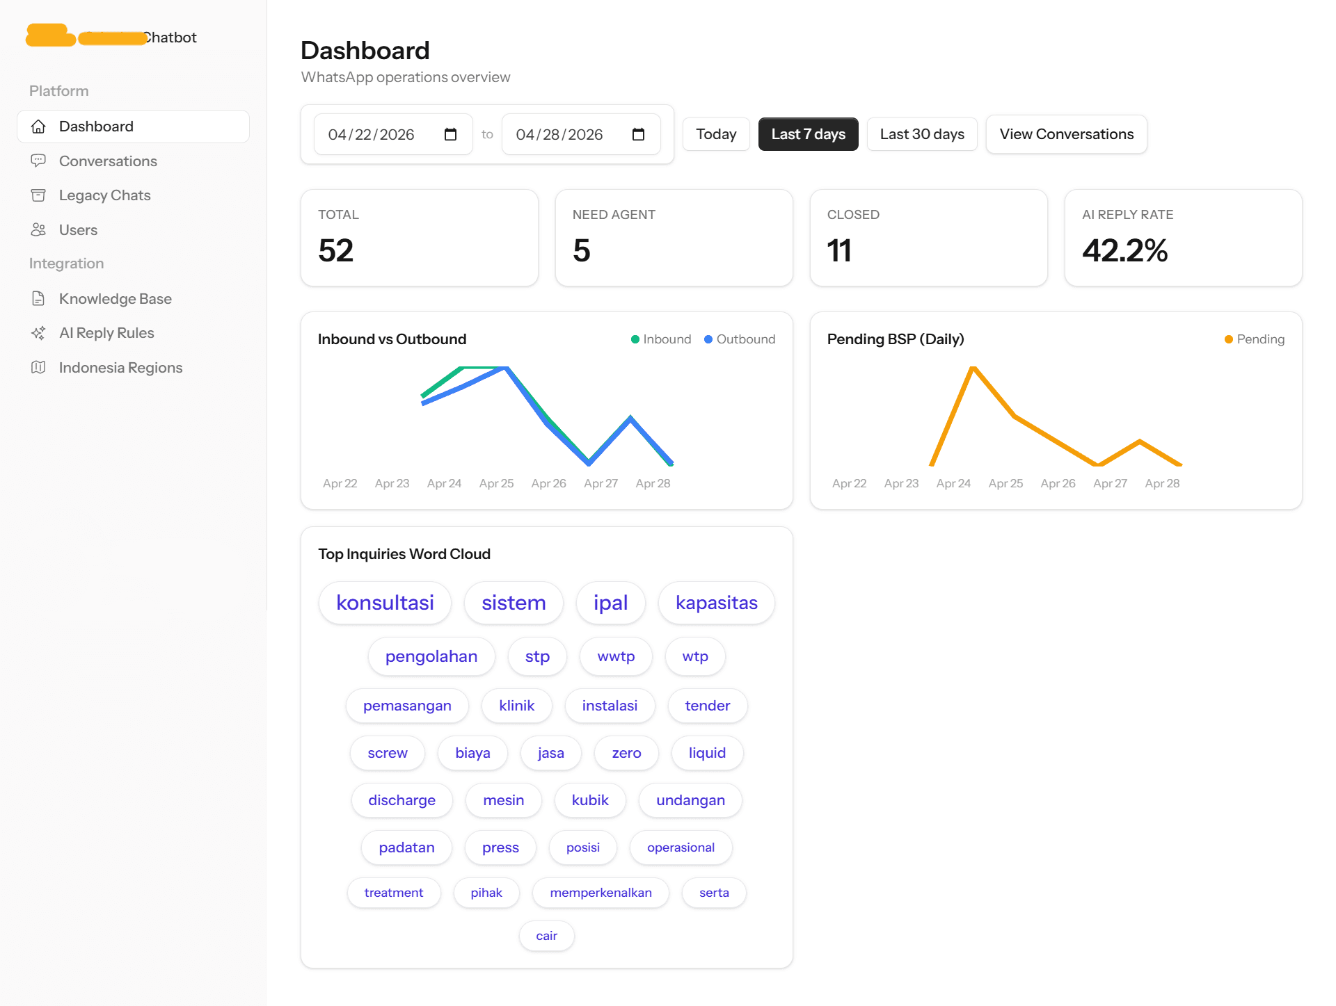Click the konsultasi word cloud tag
The width and height of the screenshot is (1336, 1006).
tap(385, 603)
